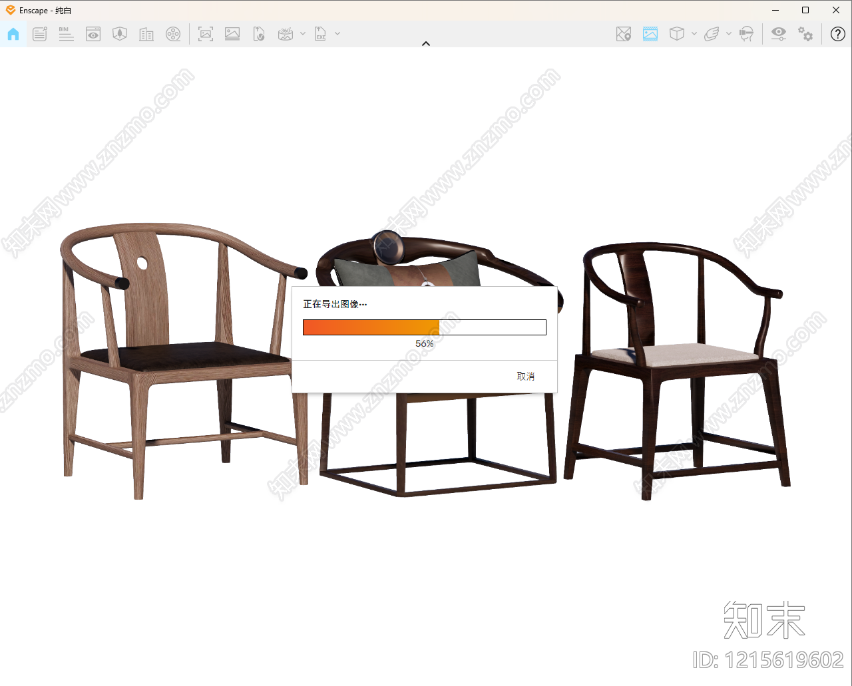Image resolution: width=852 pixels, height=686 pixels.
Task: Open the Asset Library buildings icon
Action: (146, 34)
